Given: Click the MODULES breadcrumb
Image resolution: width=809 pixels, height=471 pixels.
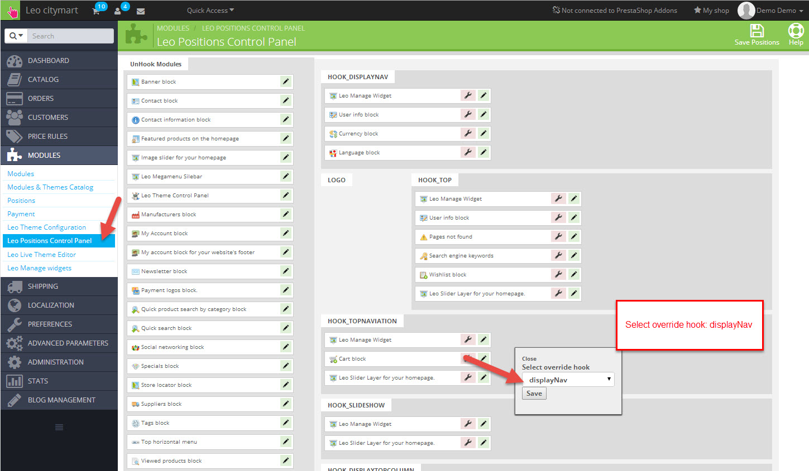Looking at the screenshot, I should 173,28.
